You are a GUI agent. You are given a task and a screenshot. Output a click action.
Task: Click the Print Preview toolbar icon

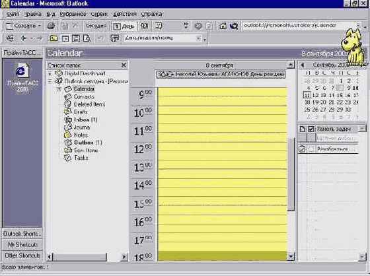87,38
